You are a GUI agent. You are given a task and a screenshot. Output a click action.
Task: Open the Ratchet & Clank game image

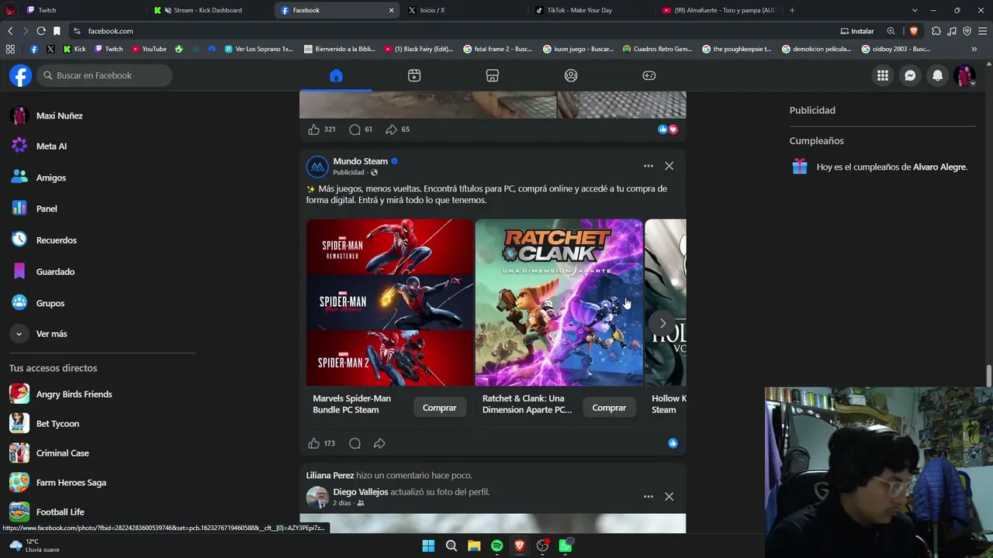[x=559, y=302]
